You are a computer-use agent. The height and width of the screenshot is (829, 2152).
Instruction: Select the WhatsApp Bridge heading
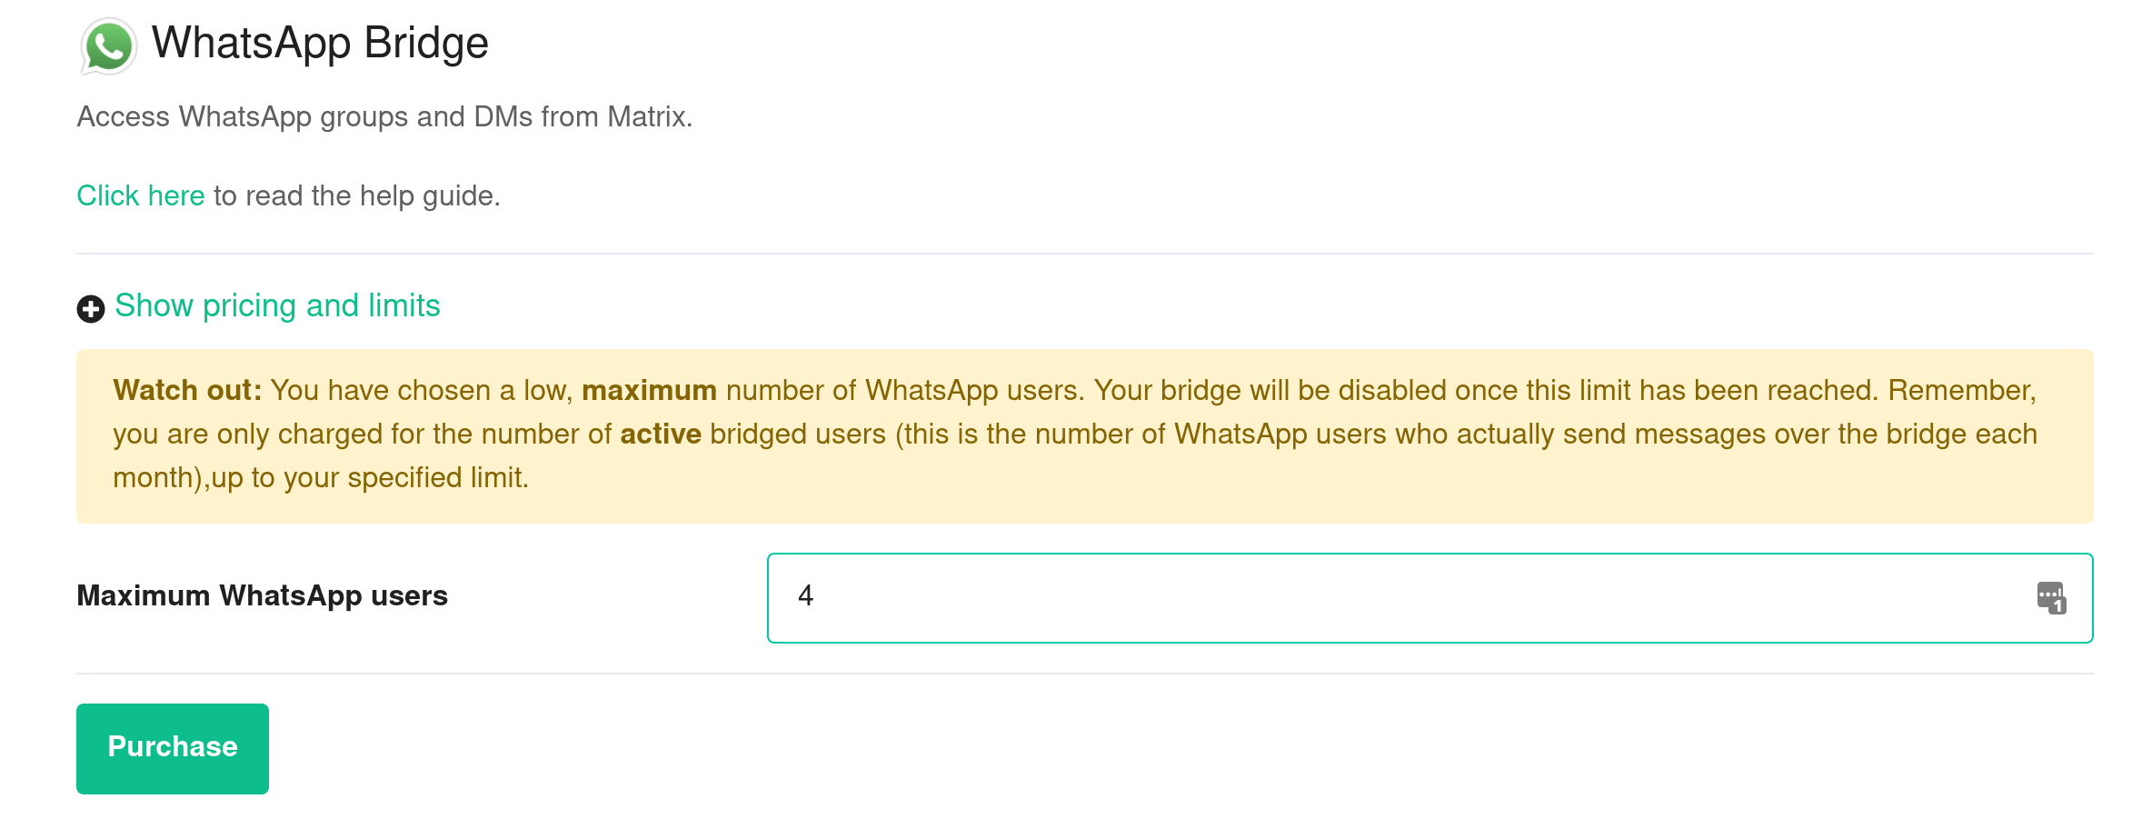coord(320,43)
